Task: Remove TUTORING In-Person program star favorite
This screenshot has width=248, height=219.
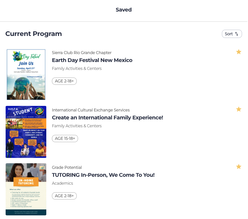Action: [x=239, y=167]
